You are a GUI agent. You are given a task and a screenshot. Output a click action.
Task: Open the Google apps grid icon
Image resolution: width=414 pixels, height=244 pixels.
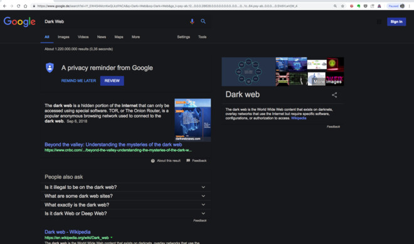click(379, 21)
